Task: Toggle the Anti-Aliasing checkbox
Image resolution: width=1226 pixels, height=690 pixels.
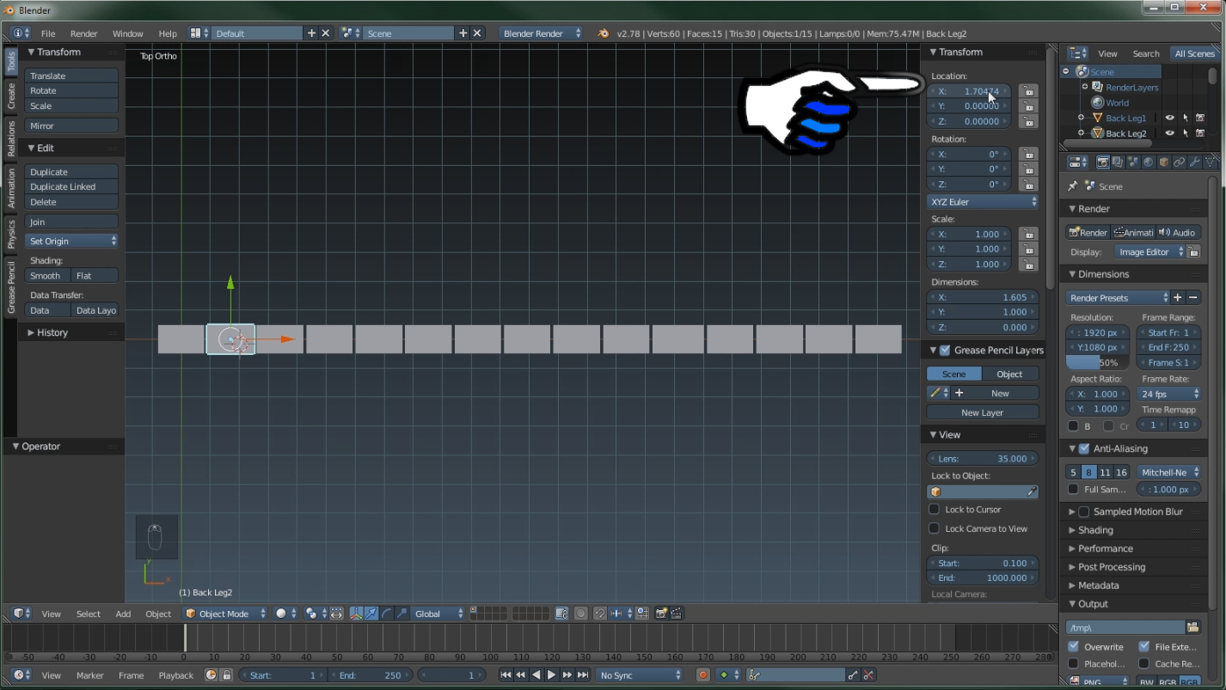Action: 1084,449
